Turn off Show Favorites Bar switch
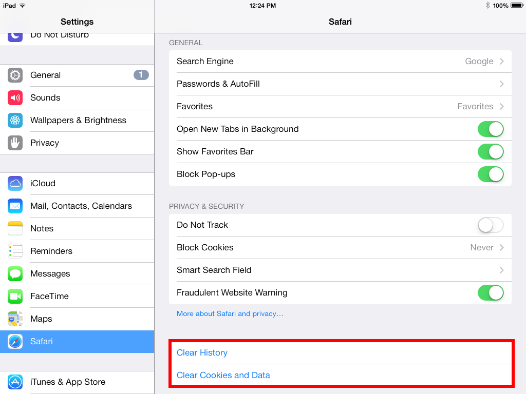 (491, 152)
